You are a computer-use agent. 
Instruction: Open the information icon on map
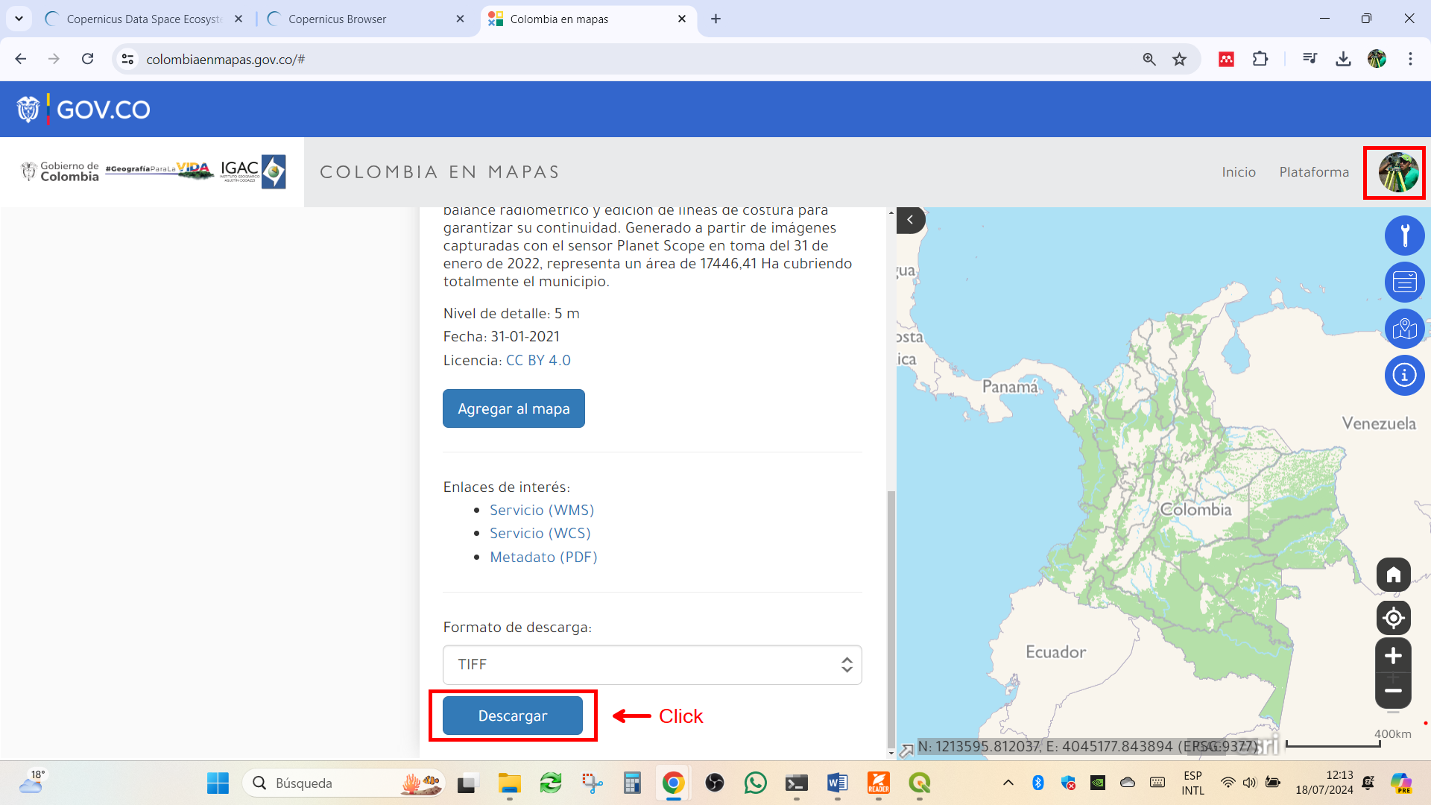1404,375
